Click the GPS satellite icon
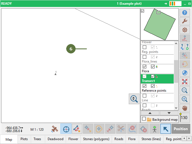The width and height of the screenshot is (192, 144). [55, 129]
